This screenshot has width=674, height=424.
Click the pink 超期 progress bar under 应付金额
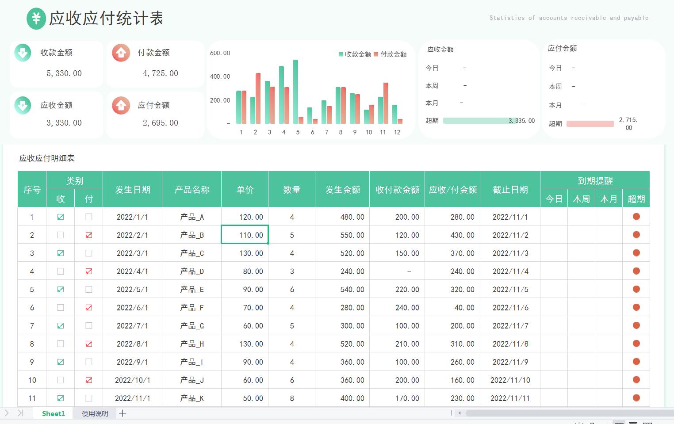click(590, 123)
